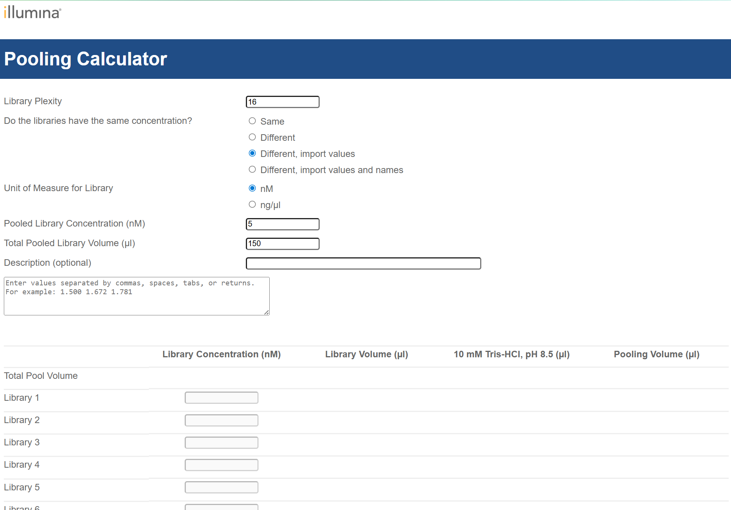Pick Different, import values and names
Screen dimensions: 731x510
pos(252,170)
